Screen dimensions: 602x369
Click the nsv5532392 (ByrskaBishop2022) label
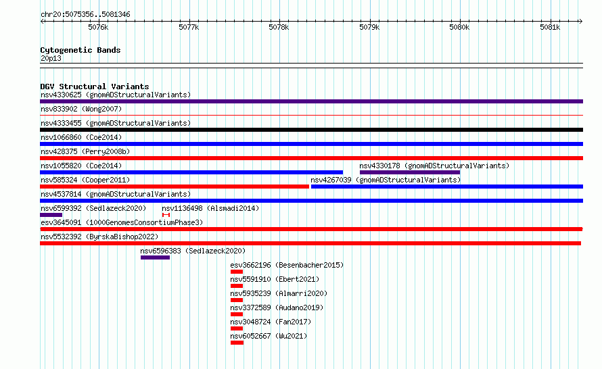(99, 237)
